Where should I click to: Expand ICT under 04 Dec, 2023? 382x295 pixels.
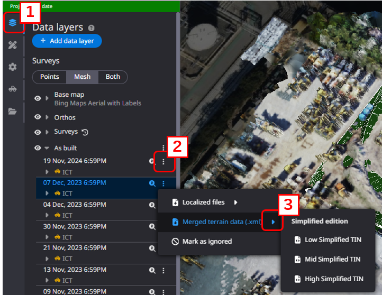pos(47,215)
